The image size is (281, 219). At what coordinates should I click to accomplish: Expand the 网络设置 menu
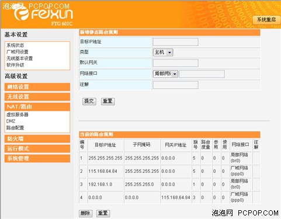pos(37,87)
